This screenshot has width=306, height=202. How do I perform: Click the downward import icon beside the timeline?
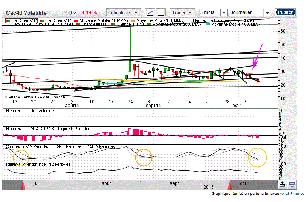292,185
